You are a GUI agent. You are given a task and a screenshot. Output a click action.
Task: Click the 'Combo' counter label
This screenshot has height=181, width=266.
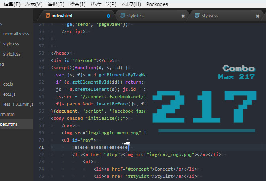click(239, 68)
